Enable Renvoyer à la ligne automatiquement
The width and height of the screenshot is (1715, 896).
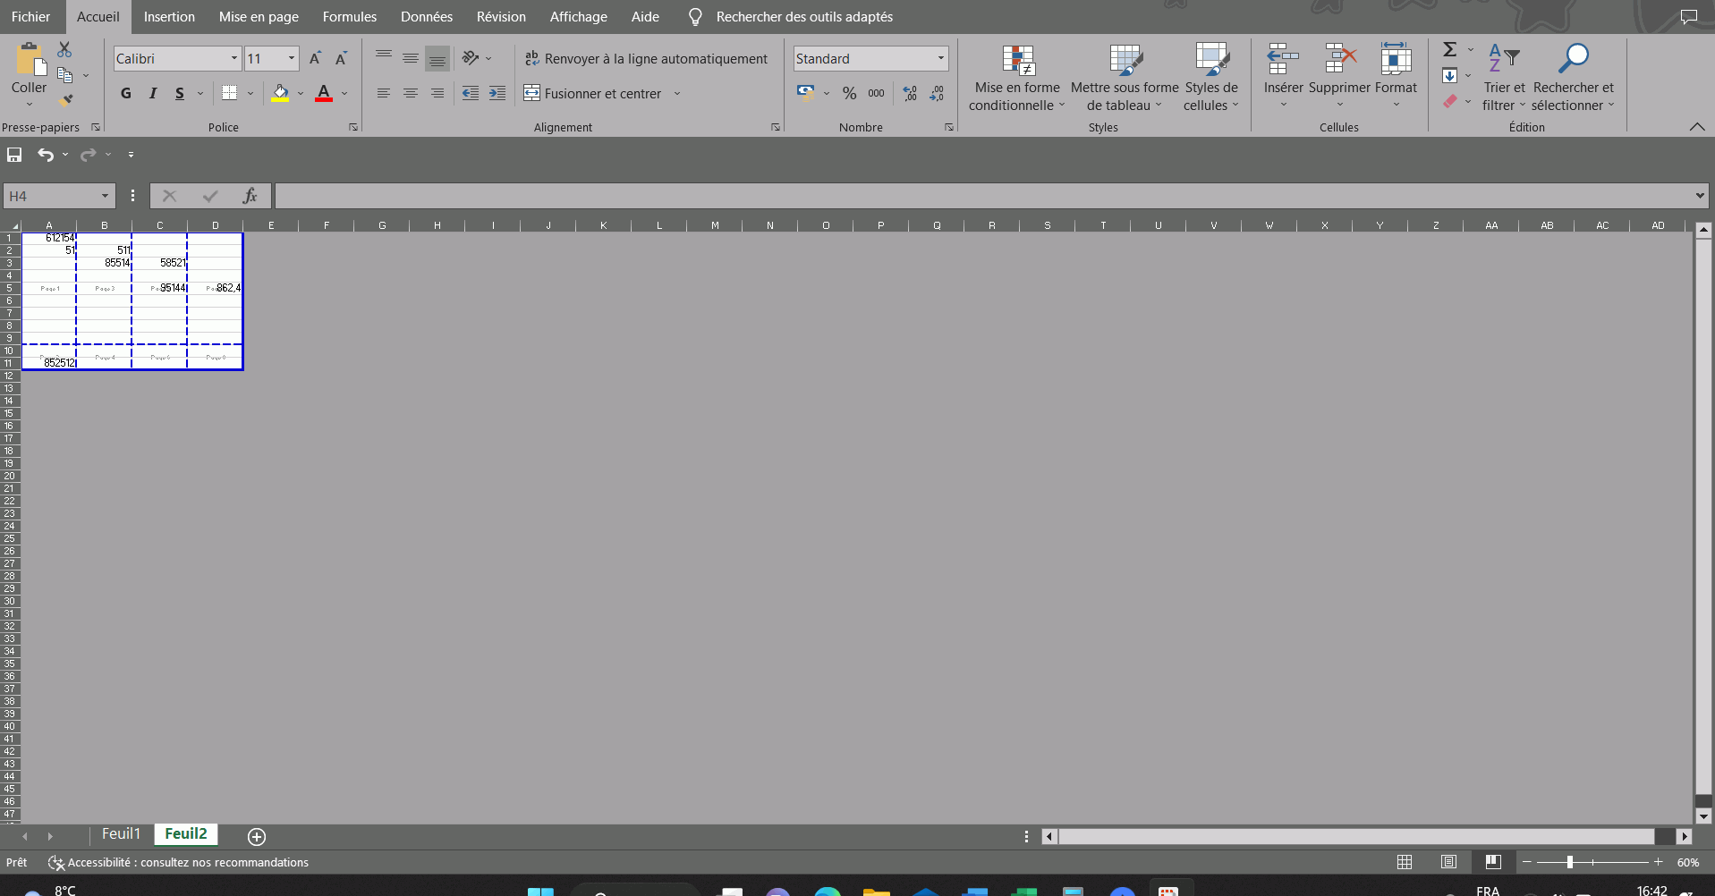pos(646,59)
